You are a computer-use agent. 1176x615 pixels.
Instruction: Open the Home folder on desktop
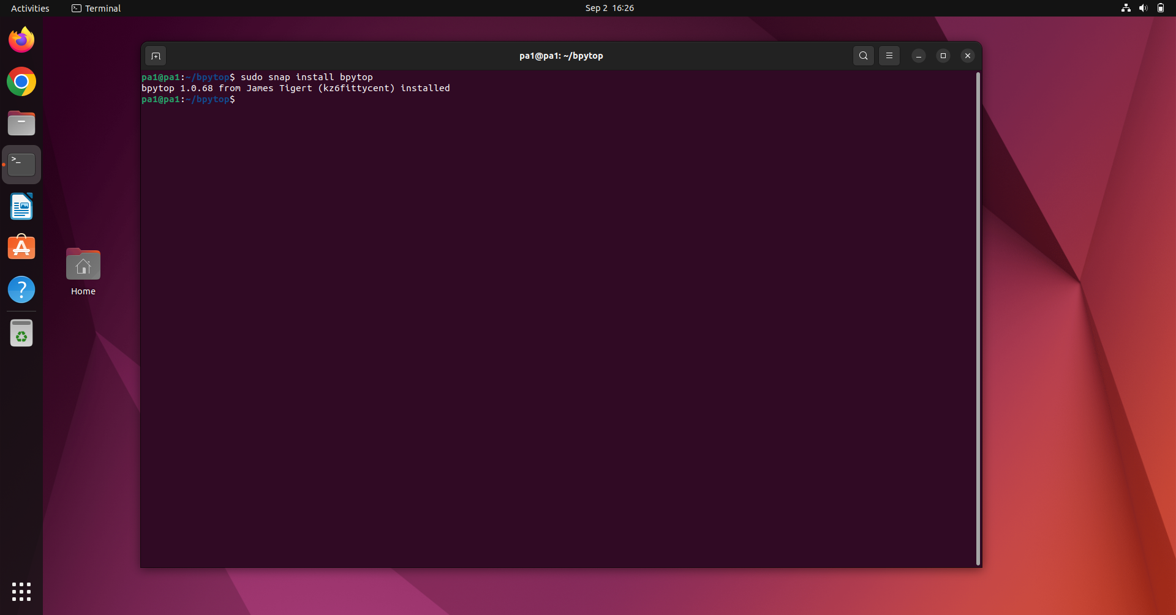pos(83,270)
